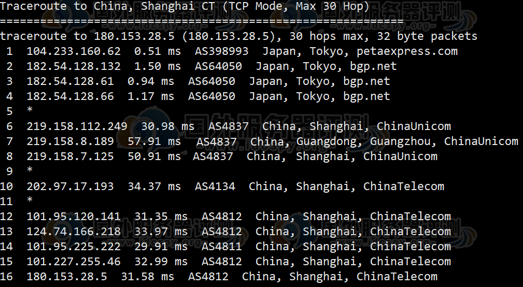Viewport: 523px width, 287px height.
Task: Click the 31.35 ms latency value
Action: (161, 216)
